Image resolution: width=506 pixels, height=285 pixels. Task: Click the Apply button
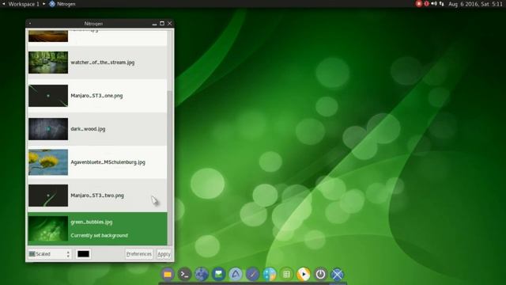[x=164, y=254]
